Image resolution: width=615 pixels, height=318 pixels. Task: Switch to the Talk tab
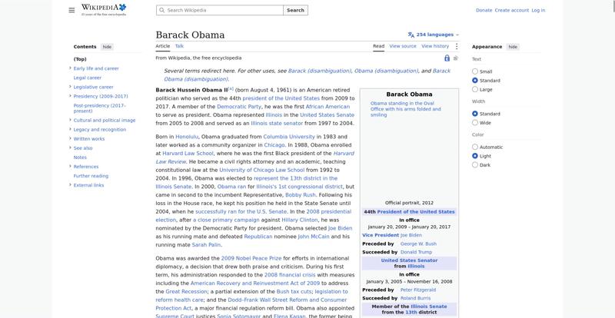click(x=179, y=46)
